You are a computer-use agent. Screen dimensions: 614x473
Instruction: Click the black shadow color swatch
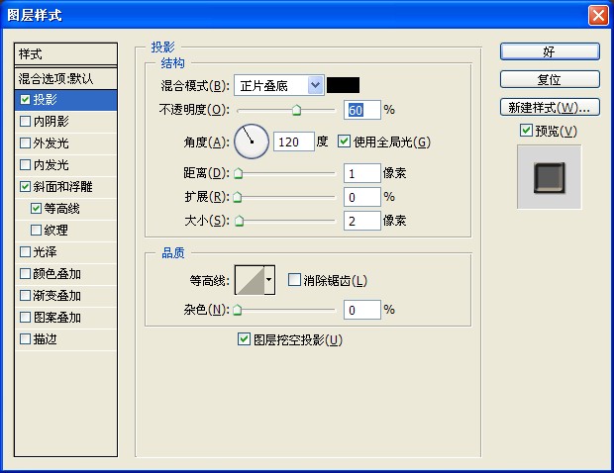point(344,85)
